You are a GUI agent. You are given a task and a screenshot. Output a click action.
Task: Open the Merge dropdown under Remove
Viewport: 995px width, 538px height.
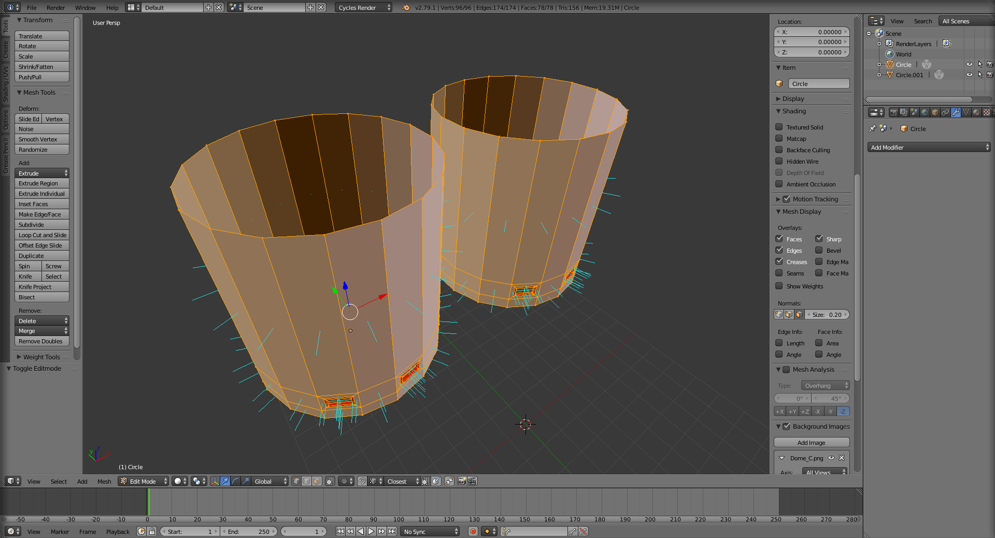point(42,331)
